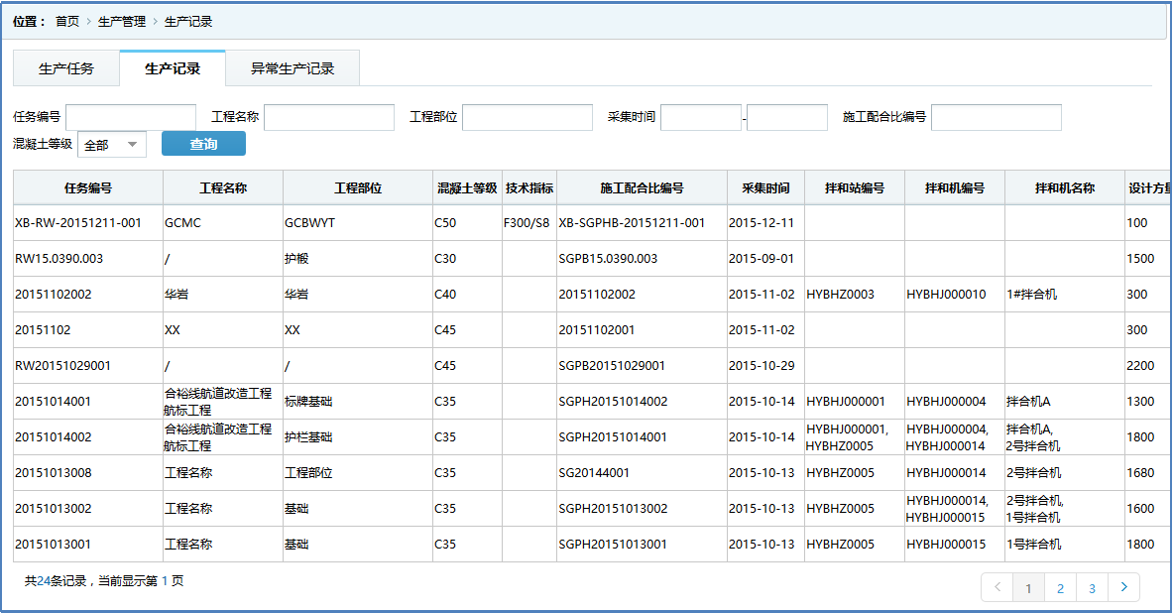Viewport: 1173px width, 613px height.
Task: Click the 生产管理 breadcrumb link
Action: pyautogui.click(x=122, y=21)
